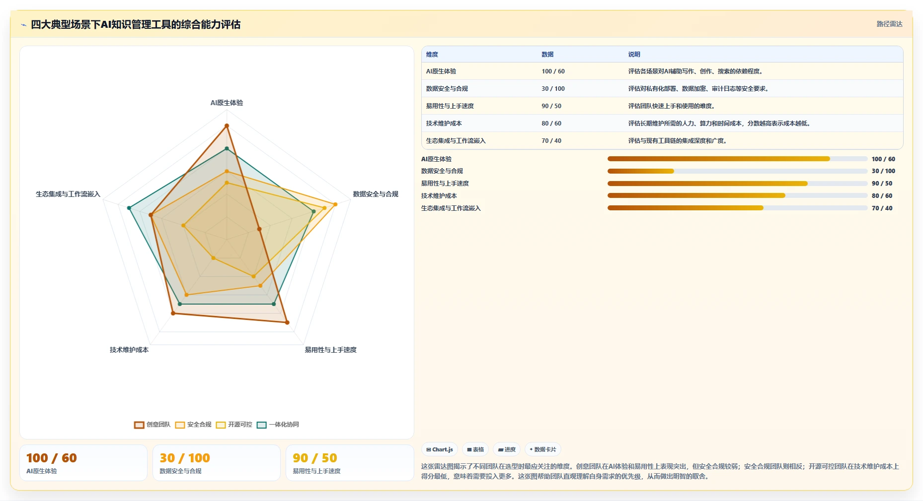Image resolution: width=923 pixels, height=501 pixels.
Task: Click the AI原生体验 radar axis label
Action: click(x=227, y=103)
